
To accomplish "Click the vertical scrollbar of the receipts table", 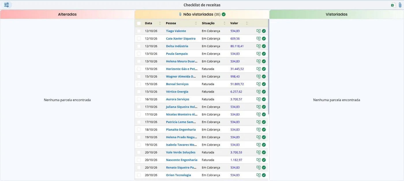I will [x=269, y=67].
